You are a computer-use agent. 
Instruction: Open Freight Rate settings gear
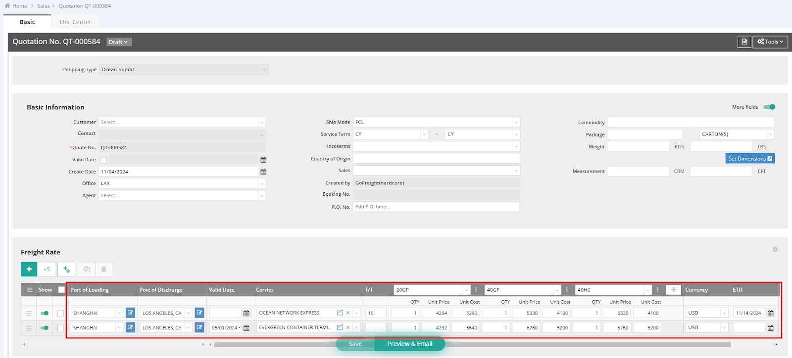point(775,250)
